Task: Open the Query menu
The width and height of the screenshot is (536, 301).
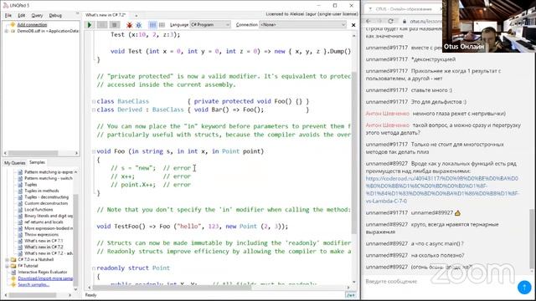Action: pyautogui.click(x=37, y=15)
